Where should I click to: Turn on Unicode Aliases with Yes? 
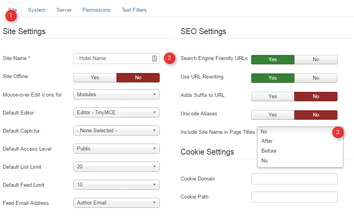[x=273, y=115]
